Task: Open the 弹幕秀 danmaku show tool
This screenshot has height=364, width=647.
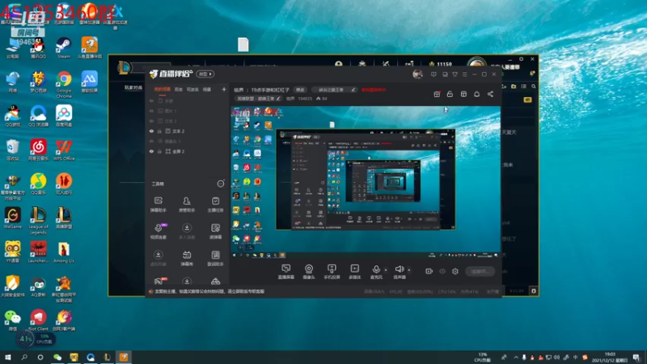Action: point(187,258)
